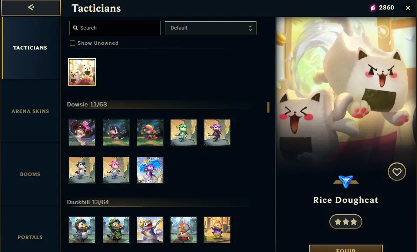Select the three-star level badge
The image size is (417, 252).
click(345, 222)
